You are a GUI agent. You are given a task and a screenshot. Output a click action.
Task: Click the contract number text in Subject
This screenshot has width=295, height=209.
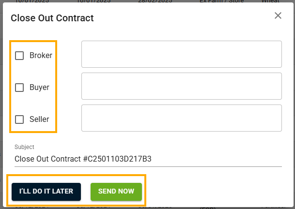click(x=117, y=159)
